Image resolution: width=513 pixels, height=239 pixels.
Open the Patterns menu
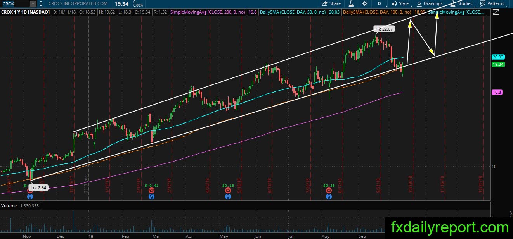pyautogui.click(x=492, y=3)
